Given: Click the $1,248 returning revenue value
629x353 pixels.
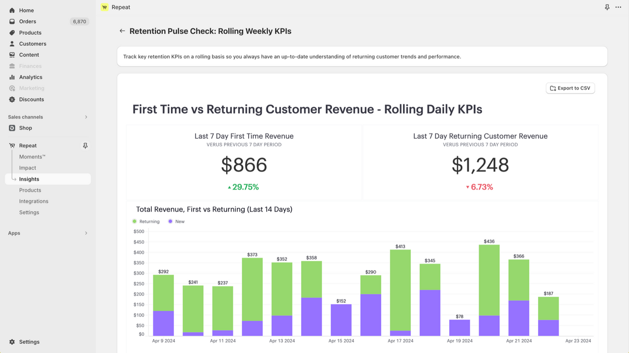Looking at the screenshot, I should tap(480, 165).
